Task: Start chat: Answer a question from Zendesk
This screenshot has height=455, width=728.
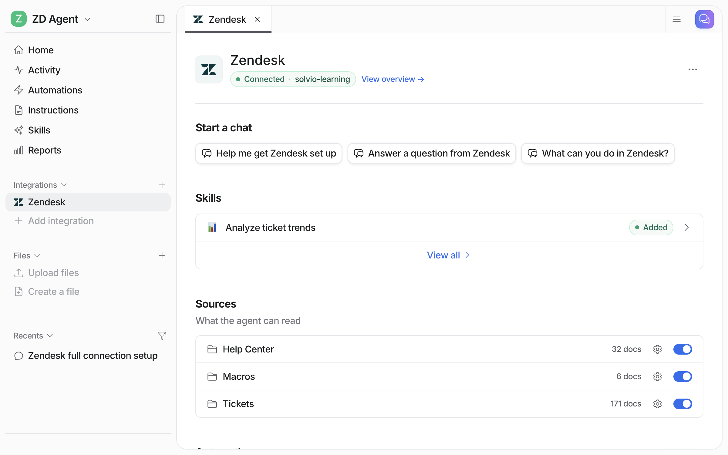Action: click(x=432, y=153)
